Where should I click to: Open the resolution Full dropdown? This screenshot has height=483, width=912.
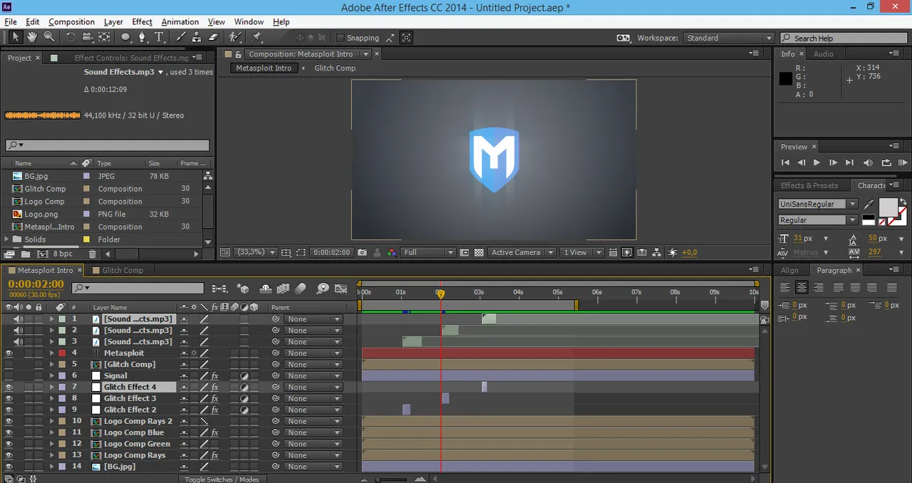pos(428,252)
